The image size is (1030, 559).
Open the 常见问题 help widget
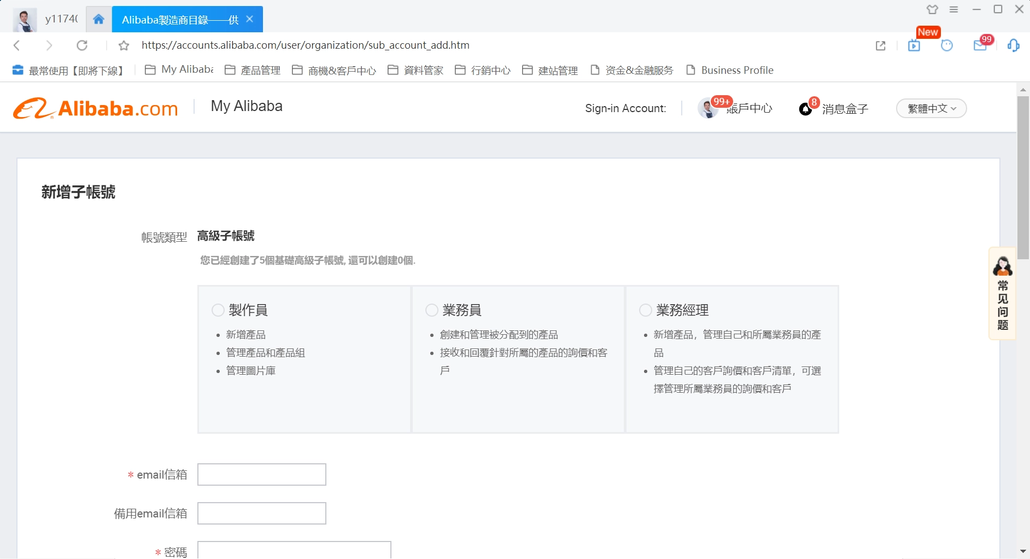[x=1003, y=294]
